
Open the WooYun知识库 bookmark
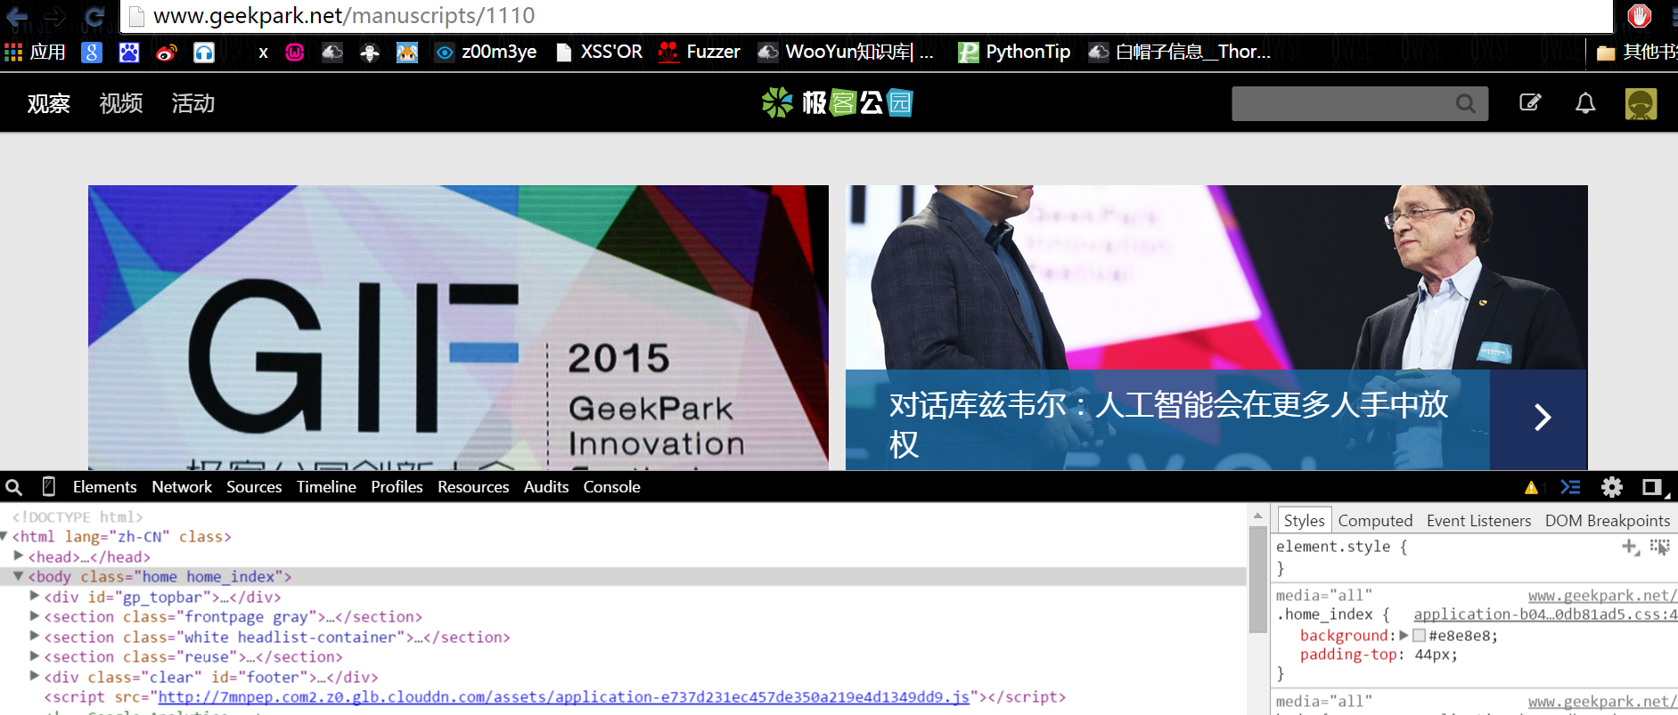click(846, 53)
